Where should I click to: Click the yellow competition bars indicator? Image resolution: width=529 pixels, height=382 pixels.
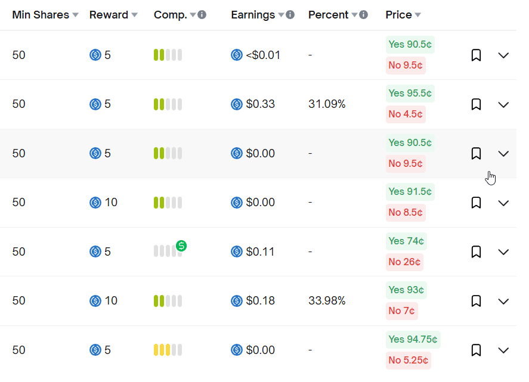(168, 350)
